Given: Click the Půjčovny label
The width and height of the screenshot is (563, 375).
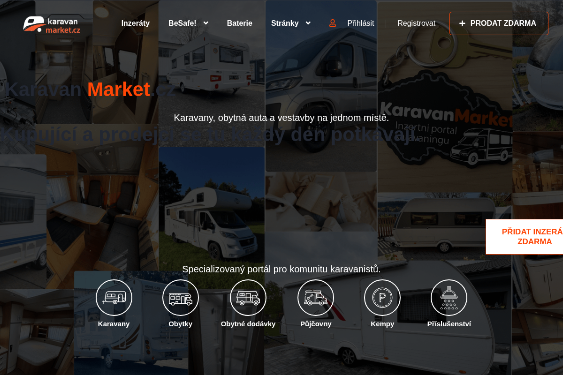Looking at the screenshot, I should pos(316,324).
